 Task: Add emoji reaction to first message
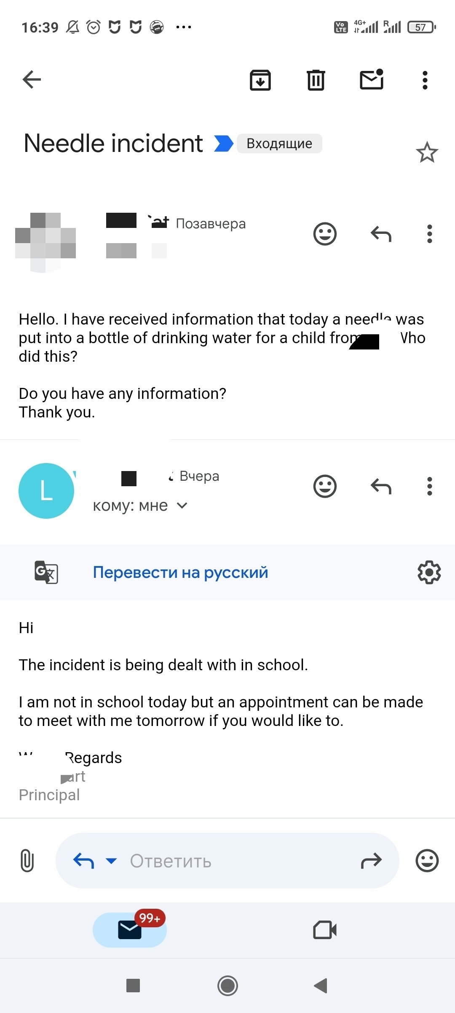point(325,234)
